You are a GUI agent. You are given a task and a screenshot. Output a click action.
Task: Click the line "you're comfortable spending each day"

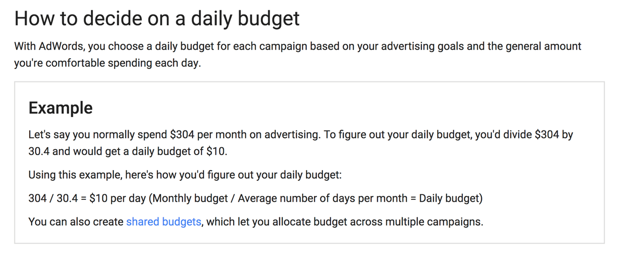[107, 64]
